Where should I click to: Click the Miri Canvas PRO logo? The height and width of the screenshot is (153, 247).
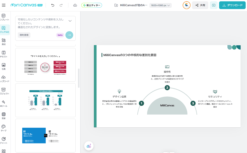[27, 5]
